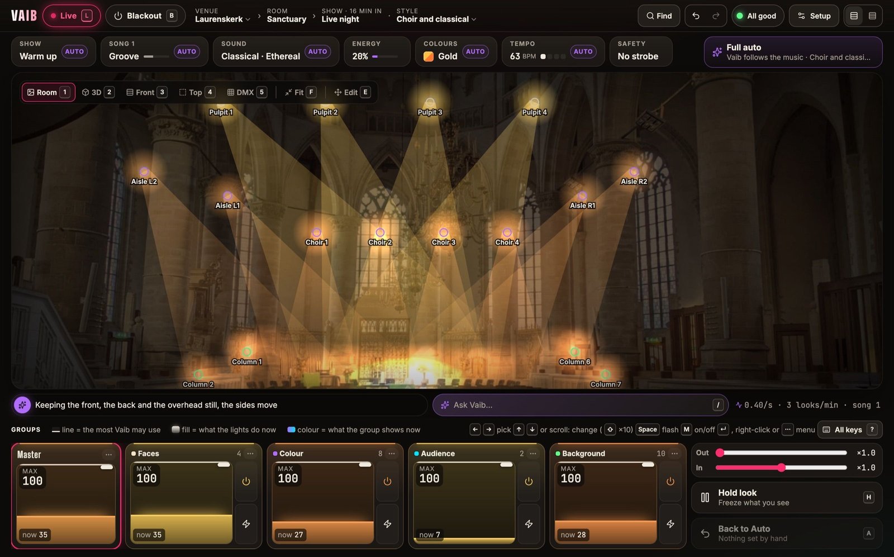The width and height of the screenshot is (894, 557).
Task: Flash the Audience group with its lightning icon
Action: [529, 524]
